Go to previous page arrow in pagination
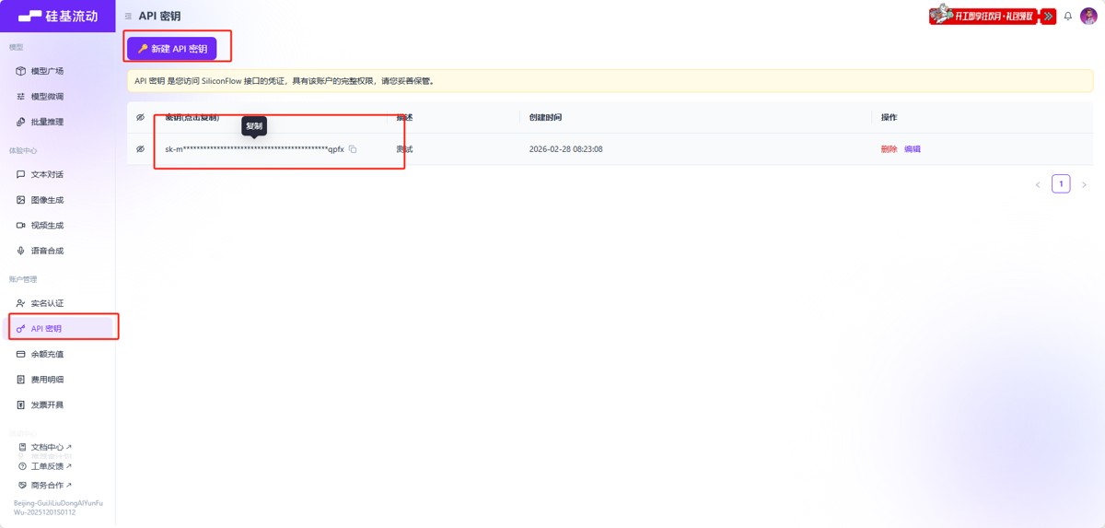The image size is (1105, 528). coord(1038,184)
